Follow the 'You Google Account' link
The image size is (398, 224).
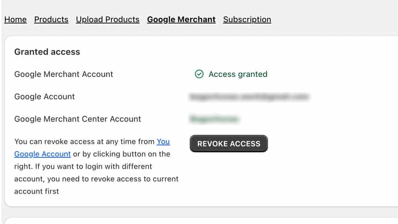point(42,154)
